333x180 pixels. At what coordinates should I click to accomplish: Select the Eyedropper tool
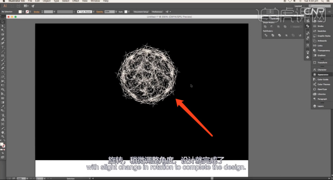click(3, 107)
